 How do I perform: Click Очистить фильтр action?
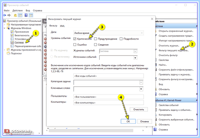(x=168, y=55)
